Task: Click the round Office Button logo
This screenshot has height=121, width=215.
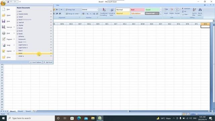Action: (3, 3)
